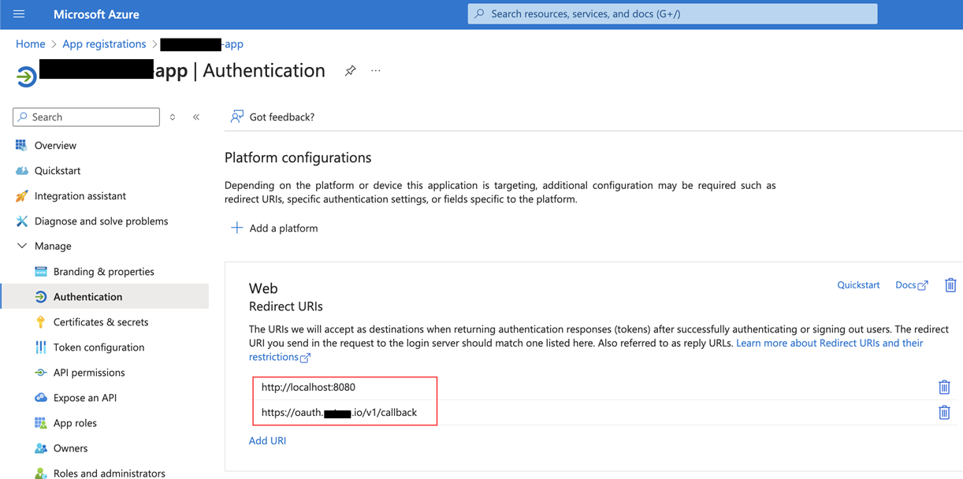Click the Branding & properties icon

[x=41, y=272]
